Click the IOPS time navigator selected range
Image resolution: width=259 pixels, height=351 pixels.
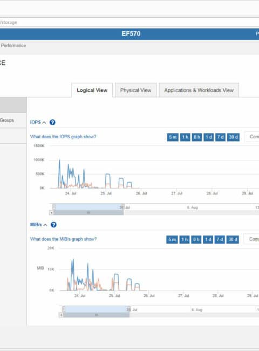click(88, 207)
